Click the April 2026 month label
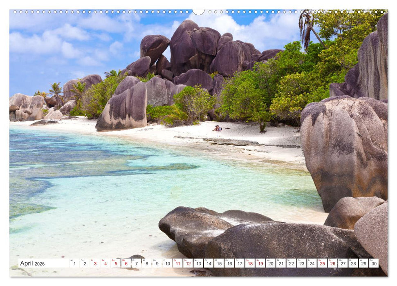The height and width of the screenshot is (286, 397). point(34,263)
